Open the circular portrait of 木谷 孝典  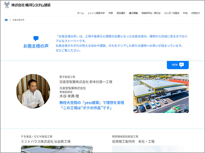click(x=33, y=91)
